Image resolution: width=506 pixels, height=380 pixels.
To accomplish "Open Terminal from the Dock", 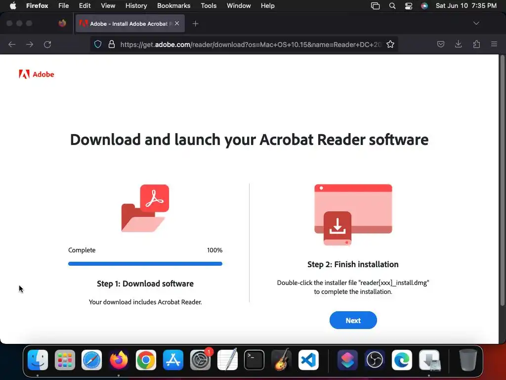I will click(x=254, y=360).
